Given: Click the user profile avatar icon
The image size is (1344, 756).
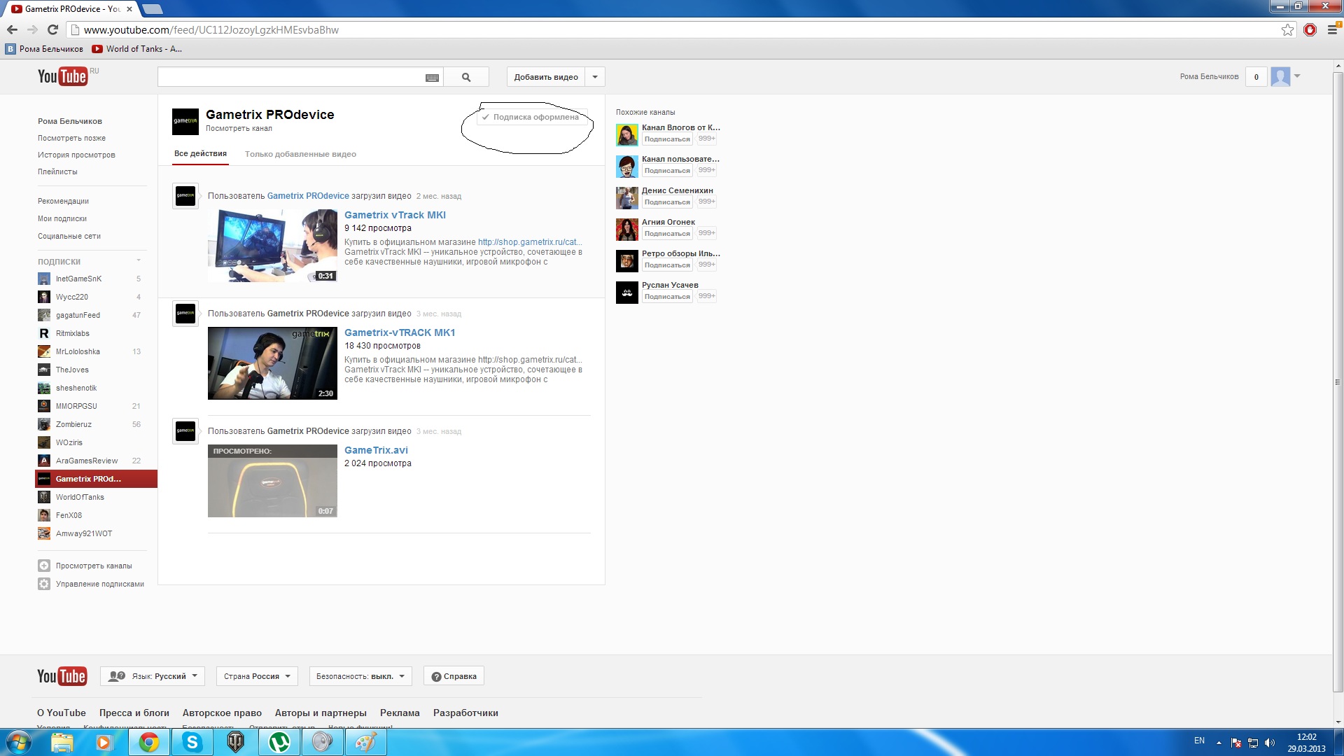Looking at the screenshot, I should point(1281,76).
